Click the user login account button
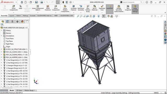Screen dimensions: 167x94 [147, 2]
